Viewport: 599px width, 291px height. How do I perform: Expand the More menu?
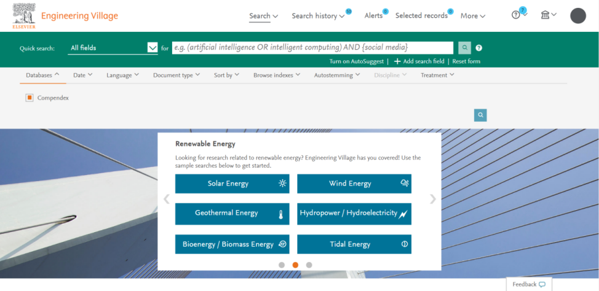pos(473,16)
